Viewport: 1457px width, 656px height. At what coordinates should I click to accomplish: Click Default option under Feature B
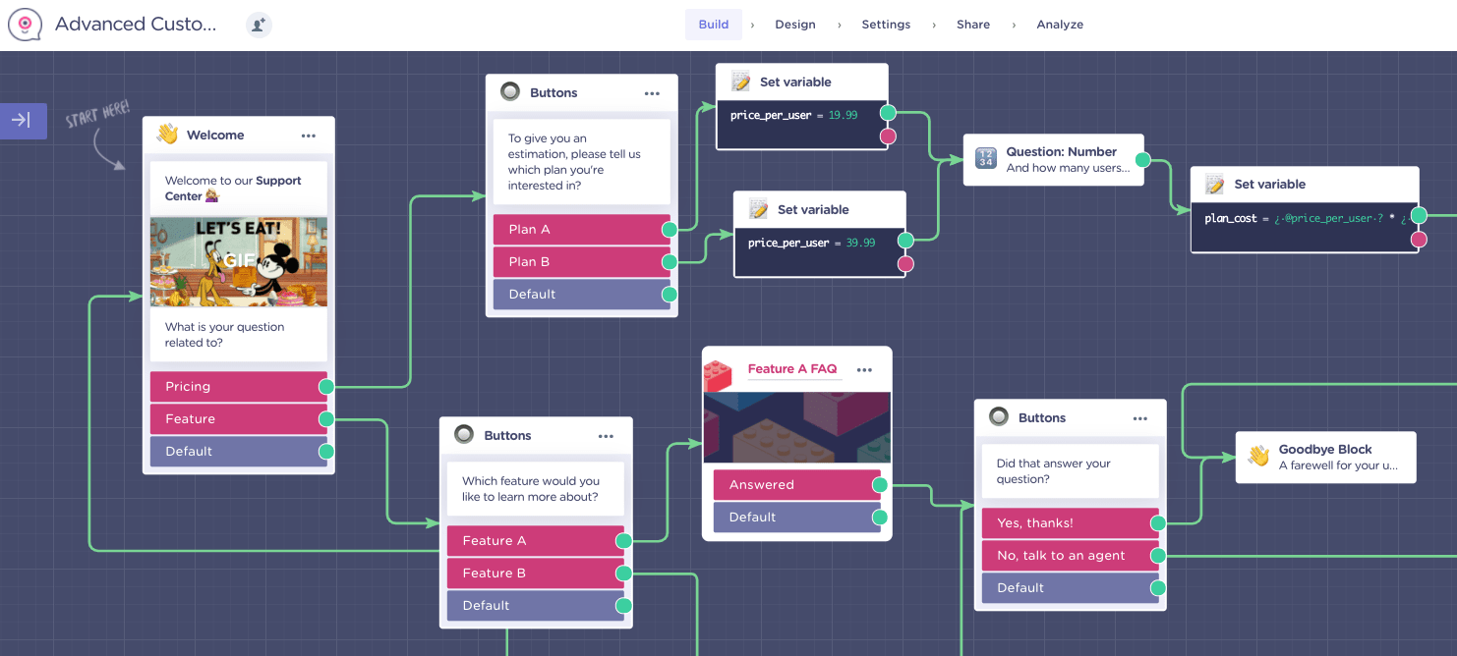[x=536, y=606]
